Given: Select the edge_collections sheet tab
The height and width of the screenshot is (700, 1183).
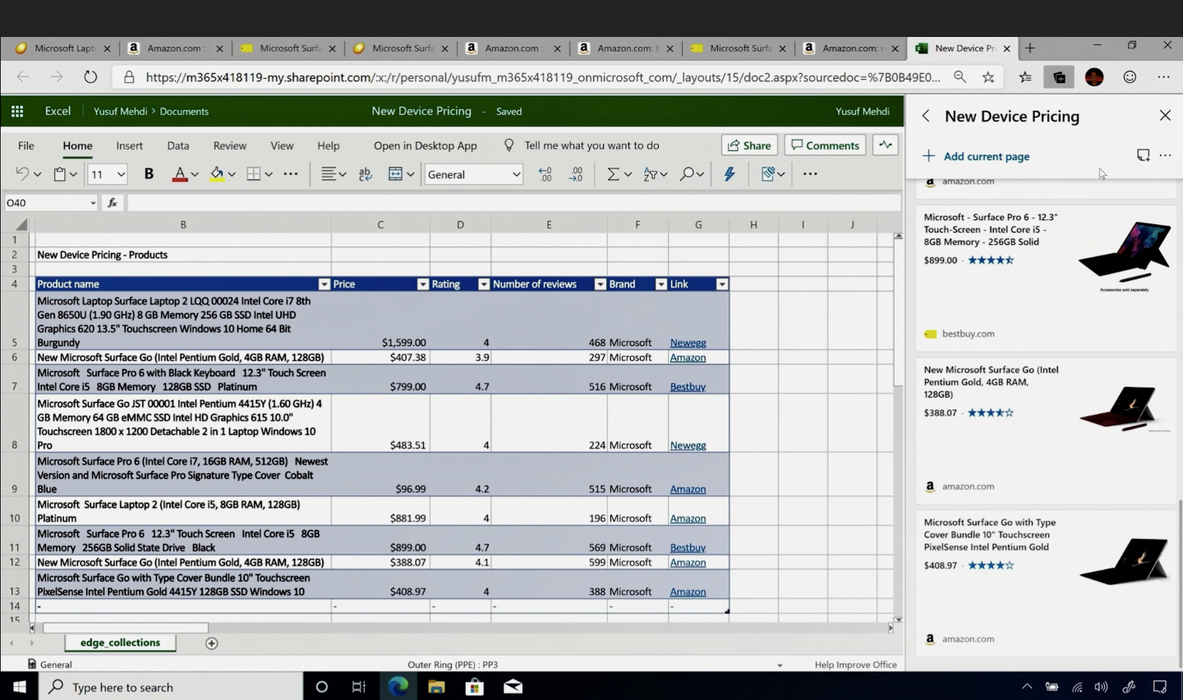Looking at the screenshot, I should coord(120,642).
